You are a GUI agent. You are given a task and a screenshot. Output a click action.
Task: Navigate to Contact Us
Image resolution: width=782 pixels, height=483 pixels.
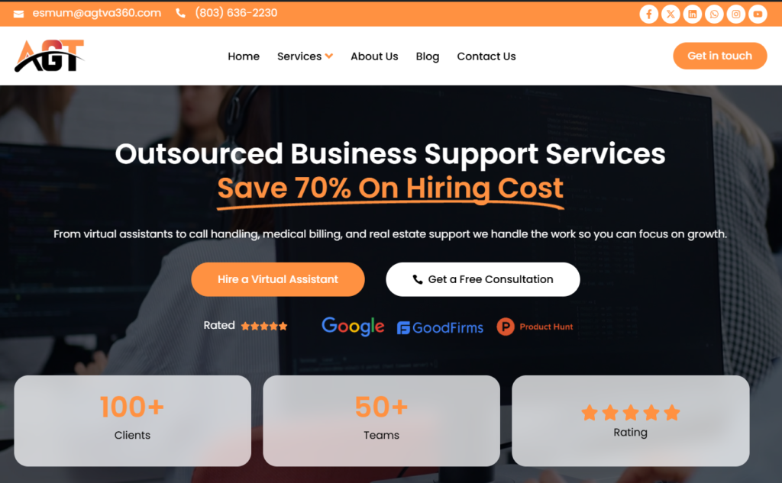[x=486, y=56]
